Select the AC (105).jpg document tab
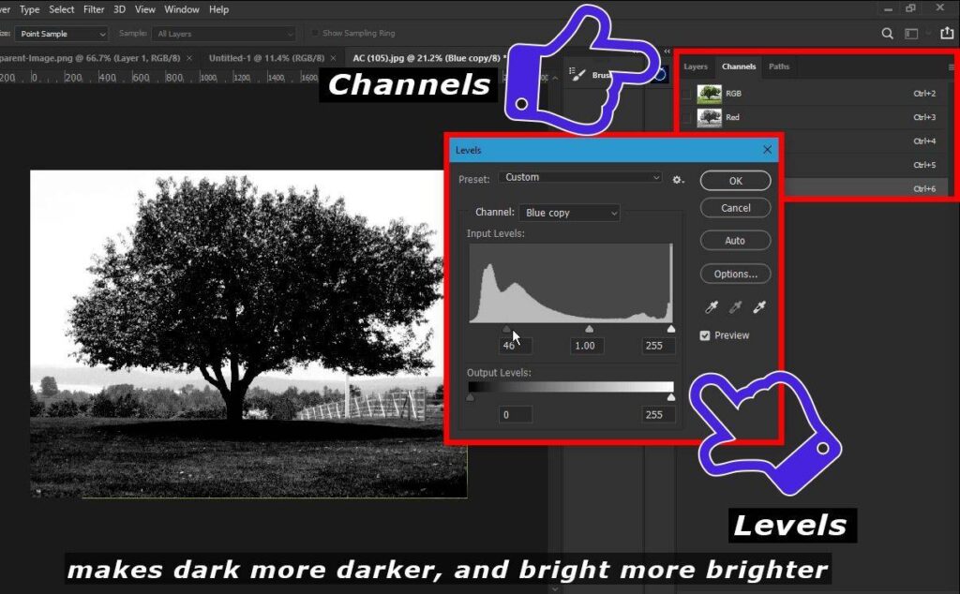Image resolution: width=960 pixels, height=594 pixels. point(427,58)
